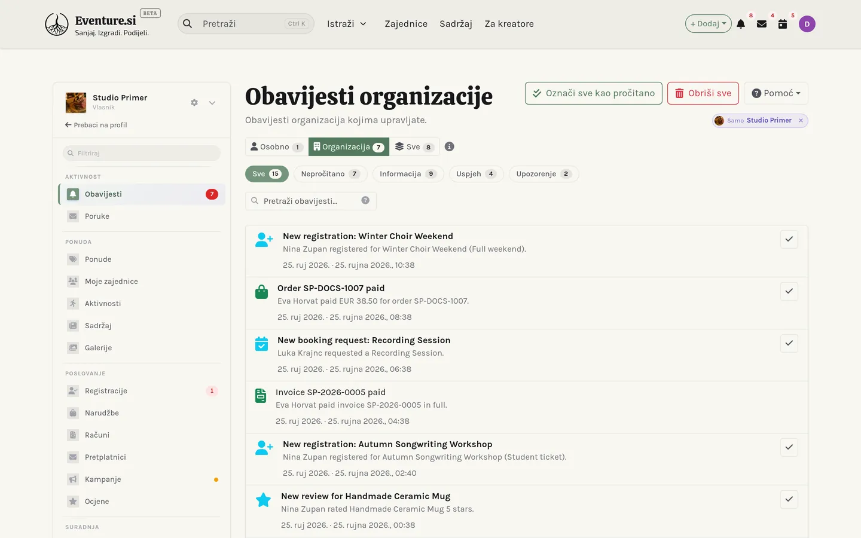This screenshot has width=861, height=538.
Task: Click the help icon in notification search
Action: [x=365, y=200]
